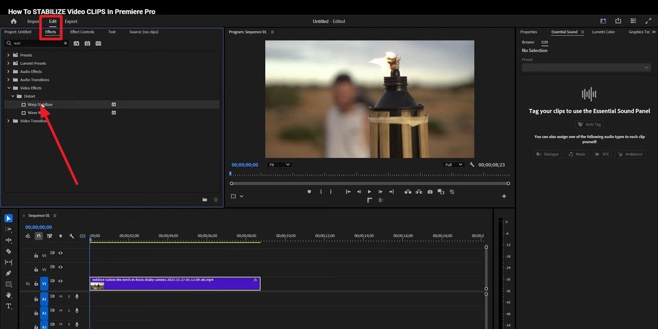Toggle the Snap magnet in the timeline
This screenshot has height=329, width=658.
click(39, 236)
